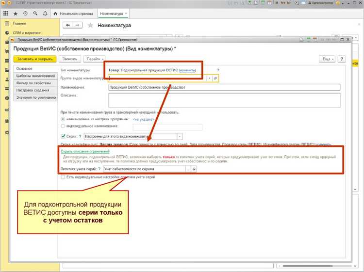This screenshot has height=272, width=364.
Task: Click the Наименование input field
Action: [x=224, y=87]
